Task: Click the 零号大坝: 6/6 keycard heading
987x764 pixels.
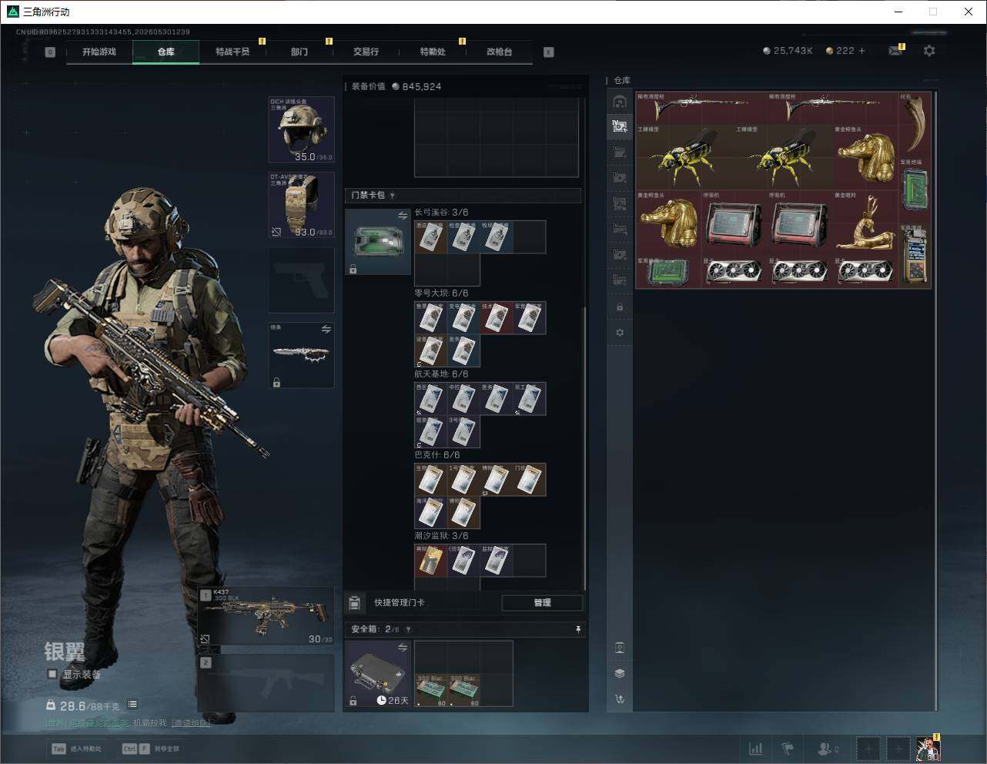Action: coord(441,293)
